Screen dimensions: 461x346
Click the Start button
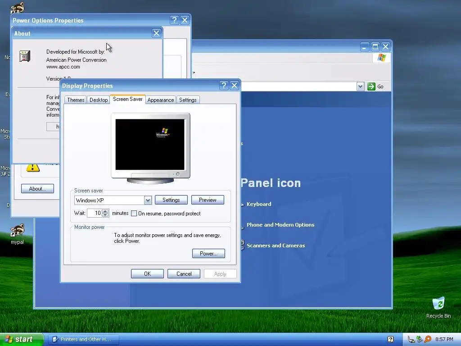pos(22,340)
